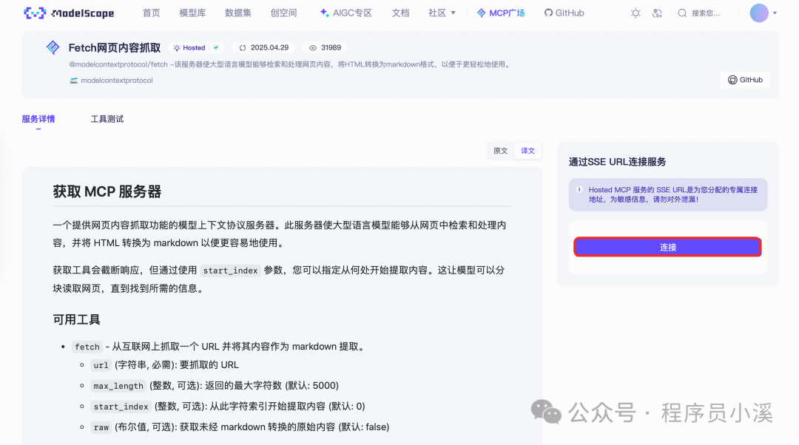Image resolution: width=799 pixels, height=445 pixels.
Task: Click the Hosted badge
Action: (196, 48)
